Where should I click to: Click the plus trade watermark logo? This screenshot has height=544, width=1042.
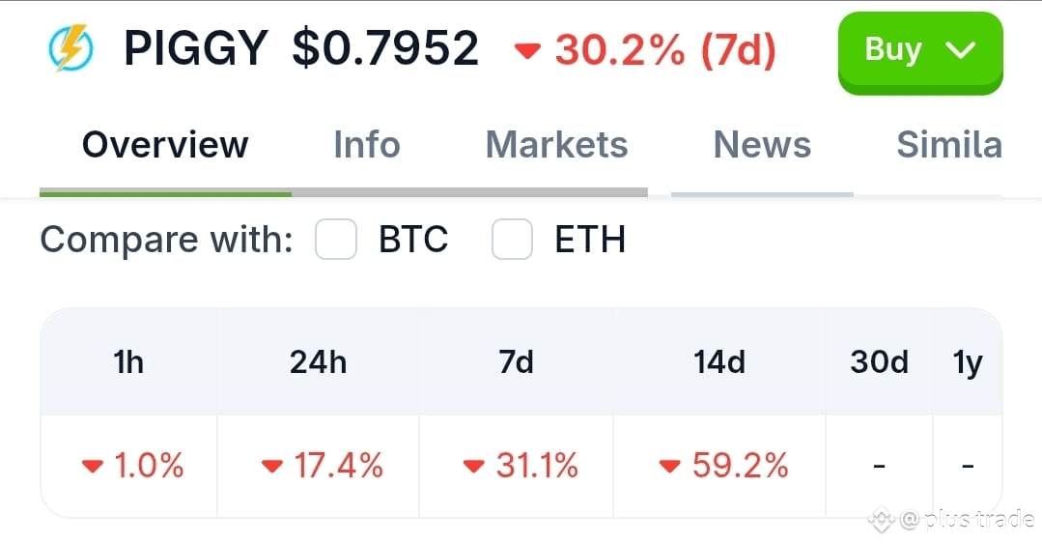click(x=881, y=520)
